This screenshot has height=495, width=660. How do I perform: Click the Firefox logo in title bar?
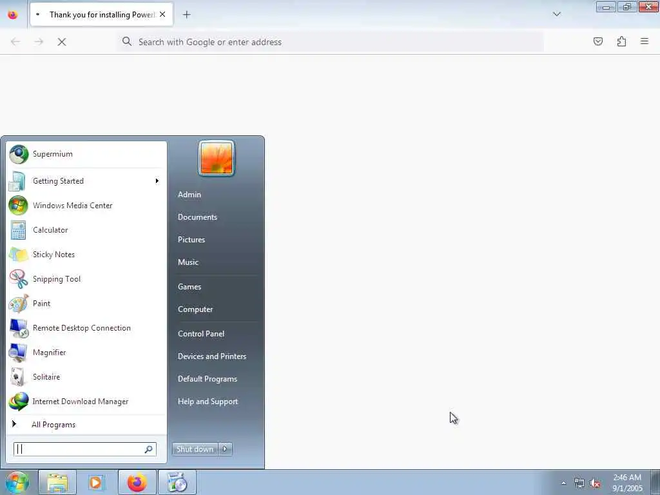13,14
